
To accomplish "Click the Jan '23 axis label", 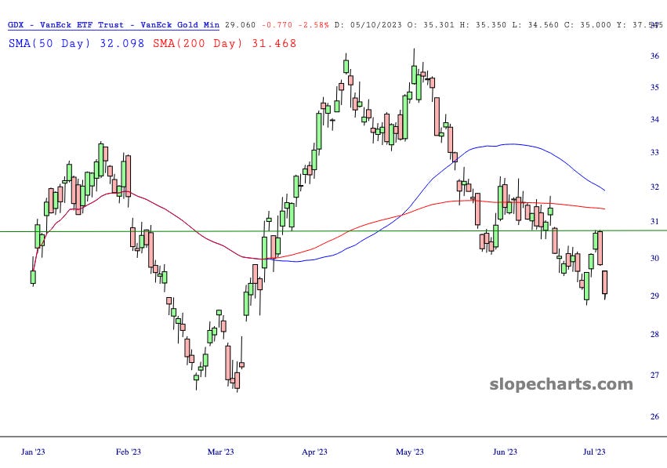I will click(33, 452).
